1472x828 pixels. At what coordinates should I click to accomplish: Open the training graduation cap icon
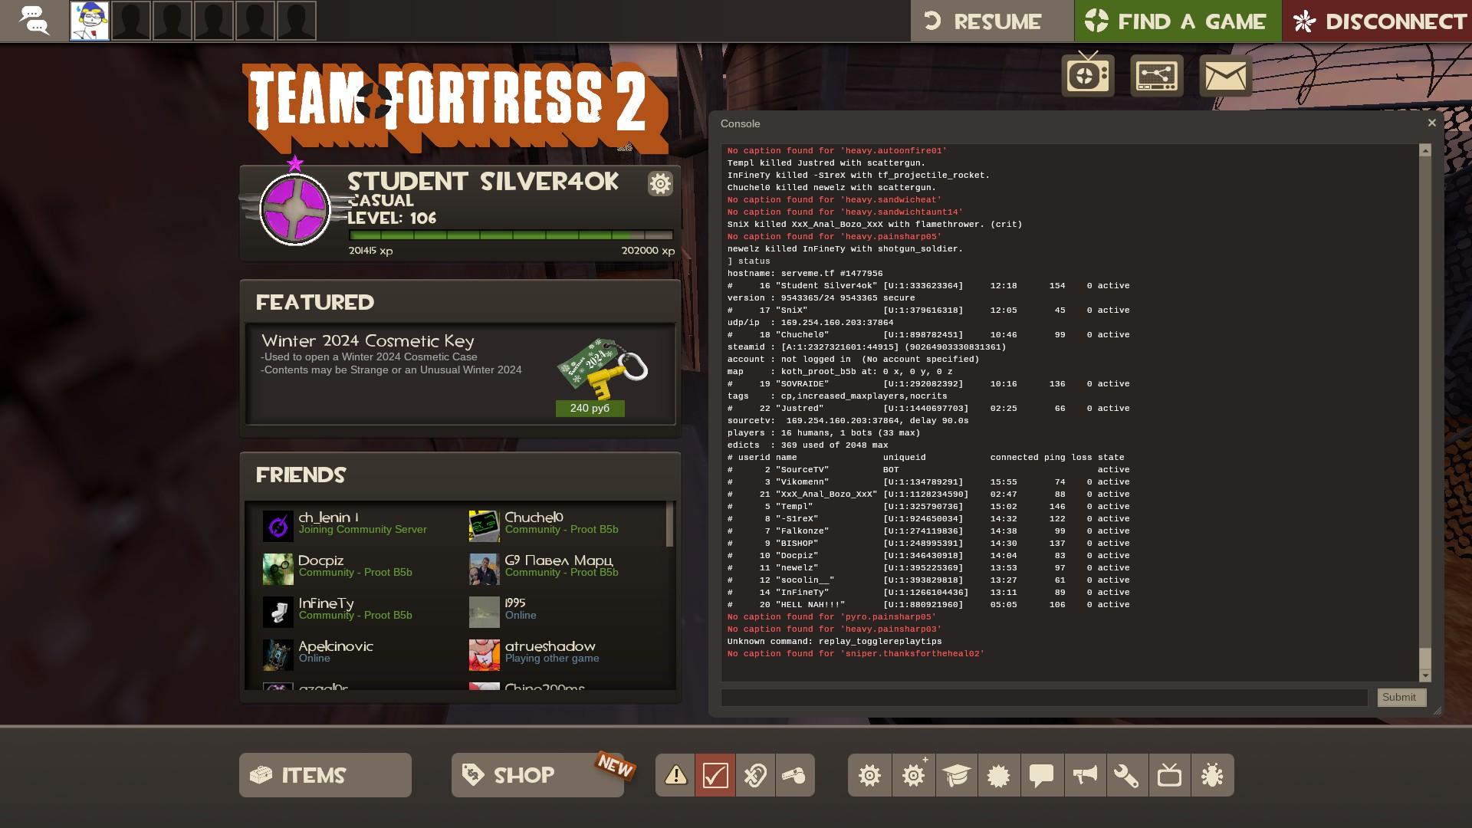[956, 775]
